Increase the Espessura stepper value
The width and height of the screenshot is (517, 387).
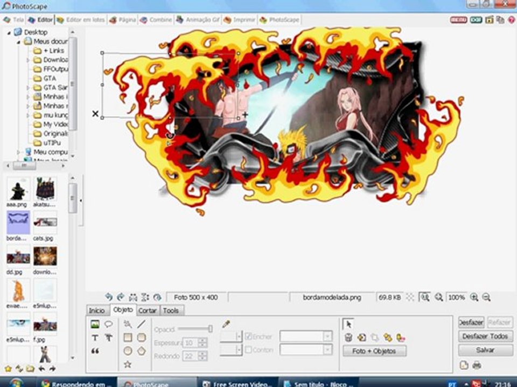[x=203, y=340]
